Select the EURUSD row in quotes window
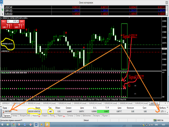 point(85,14)
